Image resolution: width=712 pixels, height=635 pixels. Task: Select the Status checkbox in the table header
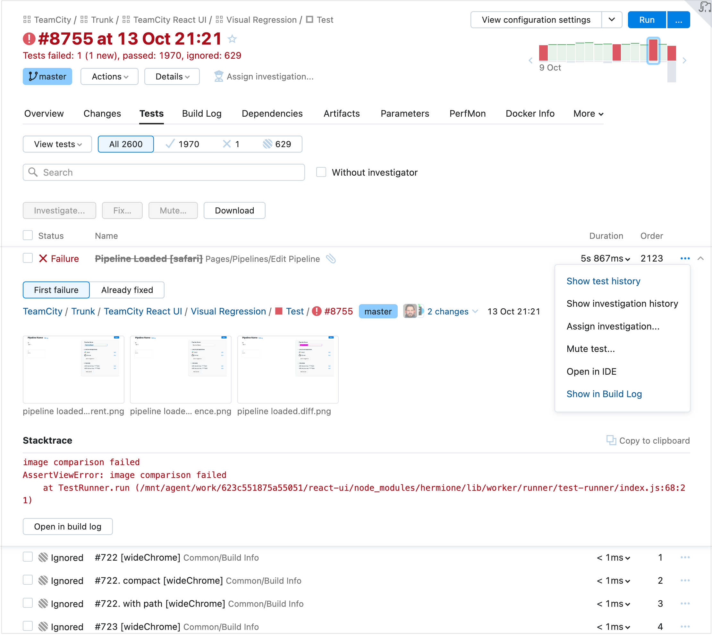tap(28, 235)
